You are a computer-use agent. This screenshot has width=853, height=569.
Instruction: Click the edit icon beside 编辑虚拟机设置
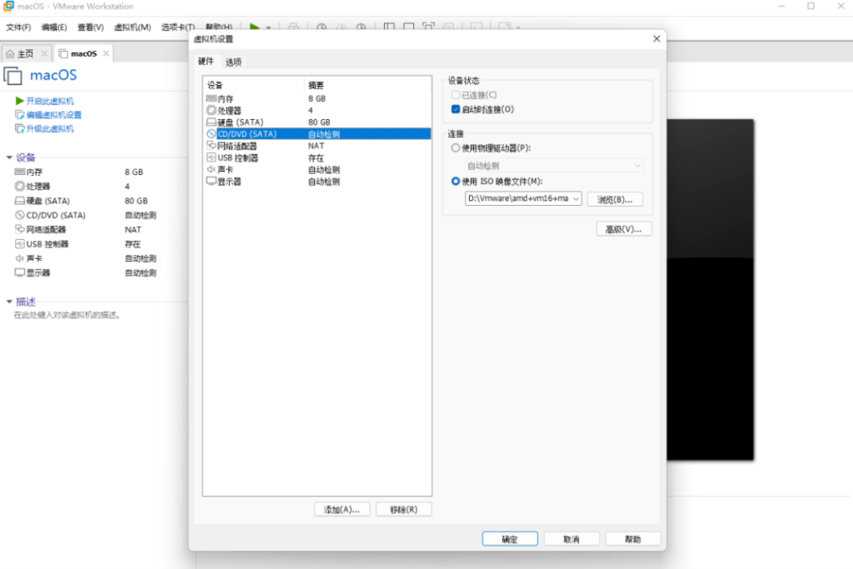pyautogui.click(x=20, y=115)
